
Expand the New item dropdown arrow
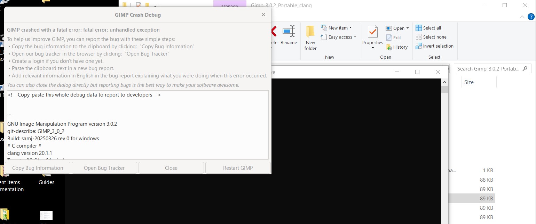pos(350,28)
